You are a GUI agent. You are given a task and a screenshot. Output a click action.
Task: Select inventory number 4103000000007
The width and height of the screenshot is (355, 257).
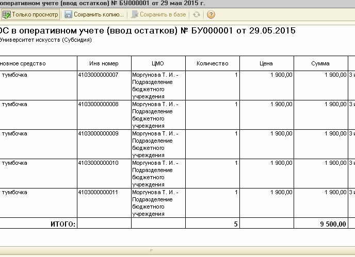pos(98,75)
